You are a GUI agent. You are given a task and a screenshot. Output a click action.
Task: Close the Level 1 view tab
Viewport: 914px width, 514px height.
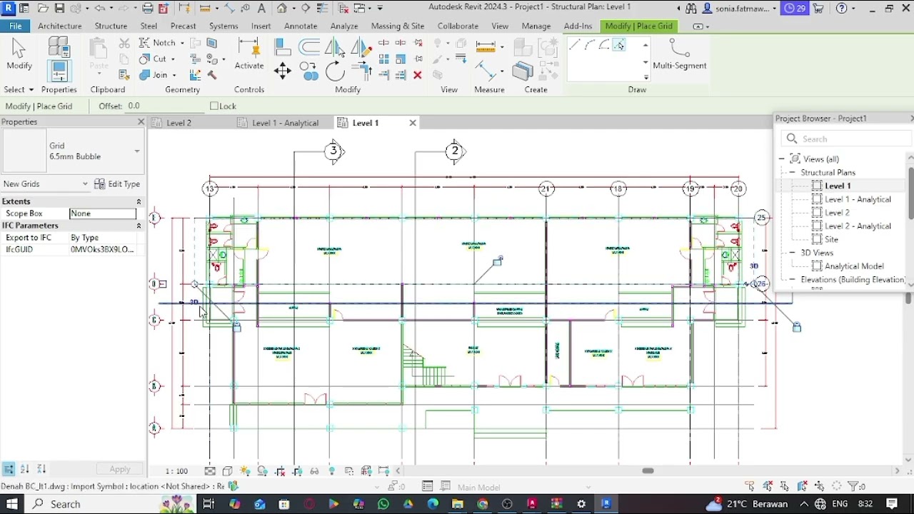click(x=413, y=123)
